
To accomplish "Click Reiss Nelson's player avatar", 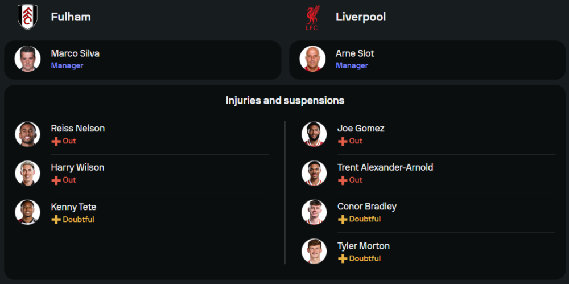I will (27, 134).
